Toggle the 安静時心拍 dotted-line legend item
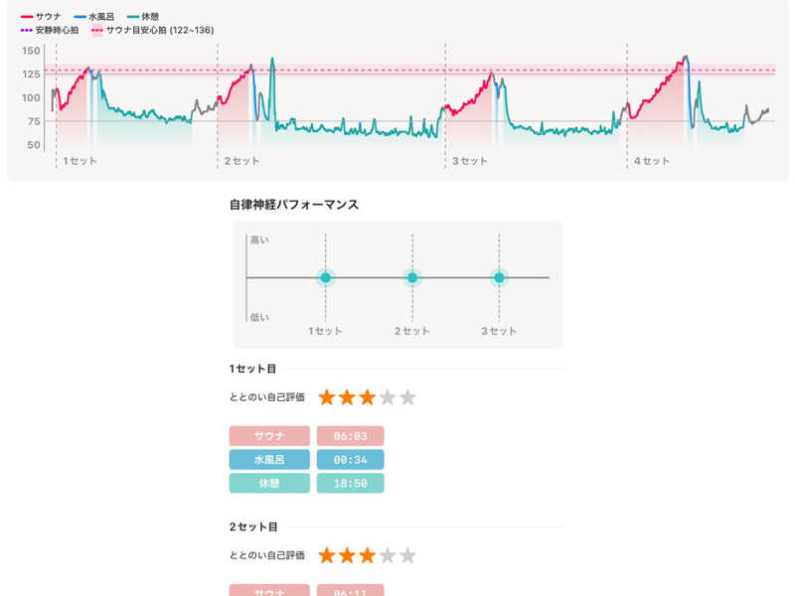The image size is (795, 596). pyautogui.click(x=50, y=31)
